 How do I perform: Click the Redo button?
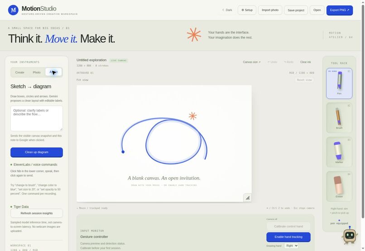tap(288, 62)
